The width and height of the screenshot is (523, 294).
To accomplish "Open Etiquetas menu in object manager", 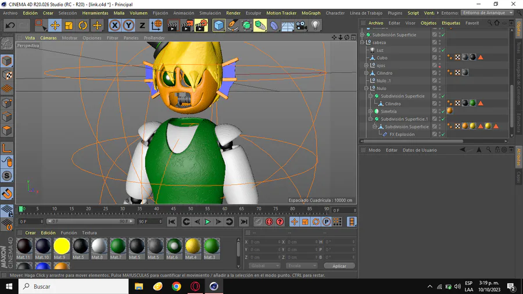I will click(x=450, y=23).
